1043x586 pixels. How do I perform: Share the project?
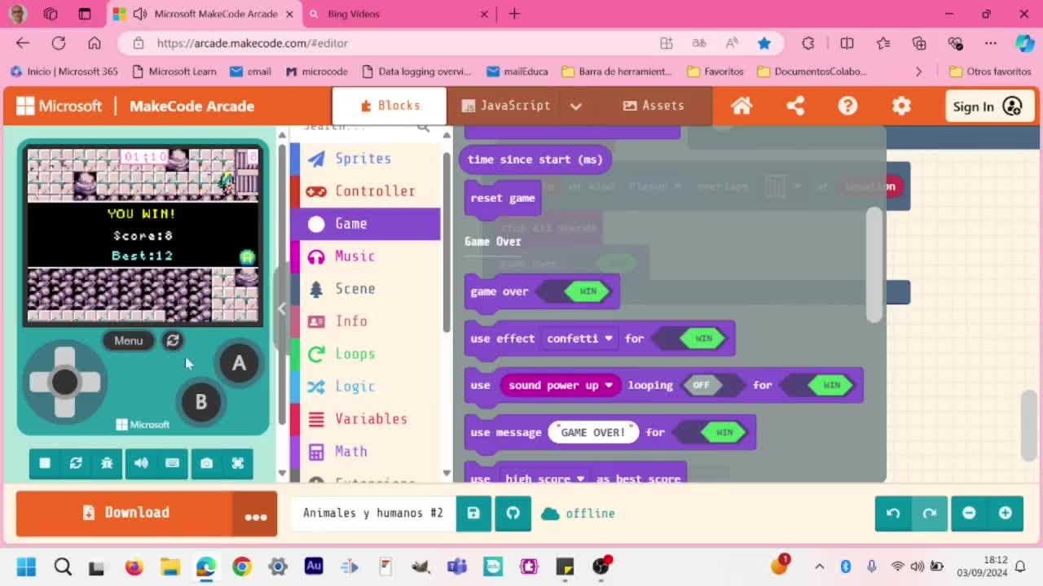tap(795, 106)
